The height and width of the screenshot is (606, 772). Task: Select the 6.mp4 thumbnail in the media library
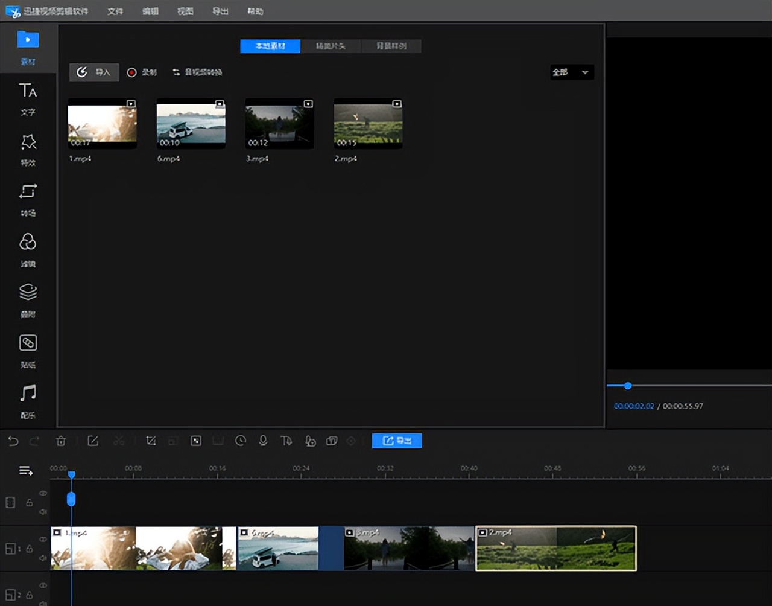[191, 124]
